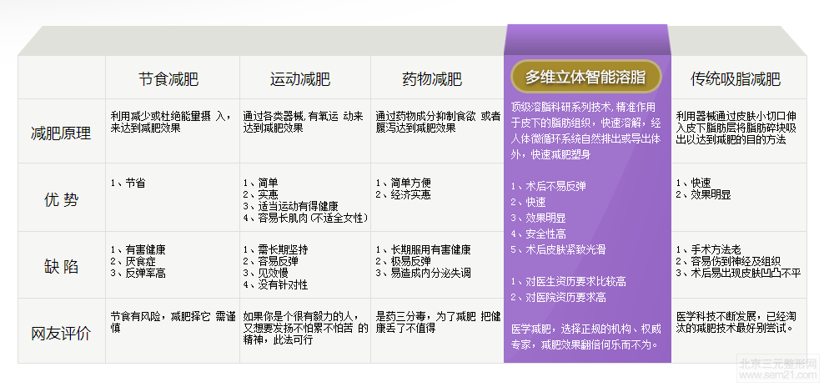Click the 5、术后皮肤紧致光滑 advantage item
The image size is (824, 387).
pyautogui.click(x=558, y=249)
